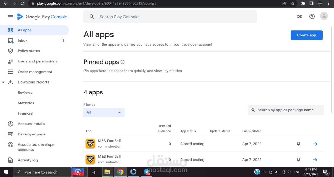334x177 pixels.
Task: Click the com.msfootball package name
Action: pyautogui.click(x=110, y=146)
